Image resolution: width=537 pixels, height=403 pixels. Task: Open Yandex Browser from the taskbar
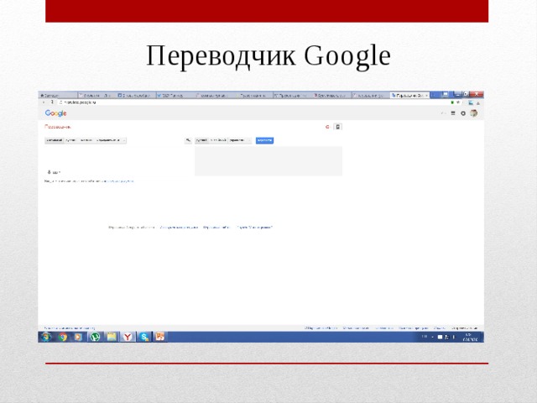[128, 337]
